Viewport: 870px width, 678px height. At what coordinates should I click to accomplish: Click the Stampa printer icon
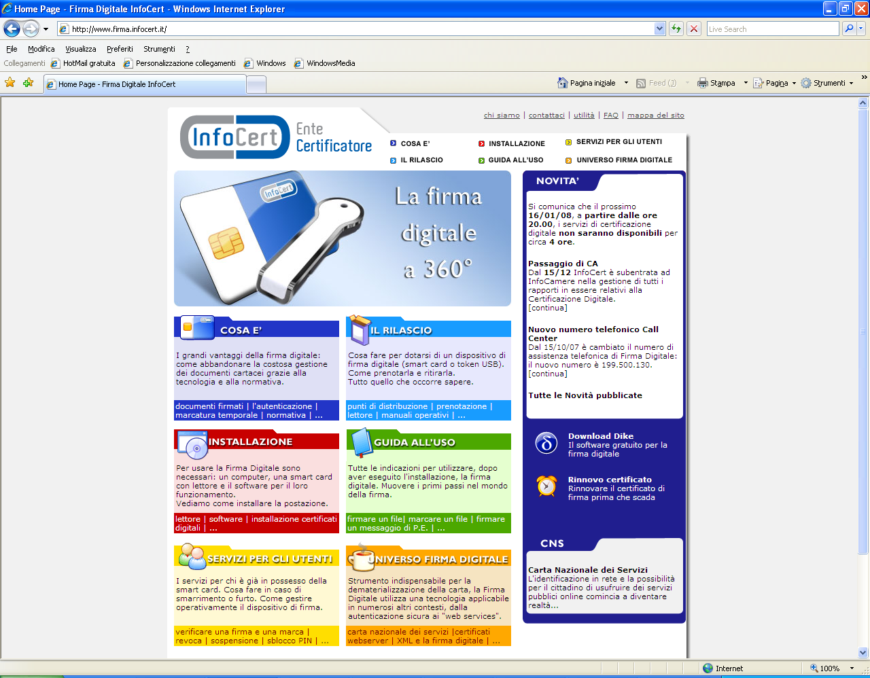pos(703,83)
